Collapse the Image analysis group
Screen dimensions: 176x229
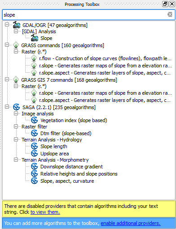tap(16, 114)
